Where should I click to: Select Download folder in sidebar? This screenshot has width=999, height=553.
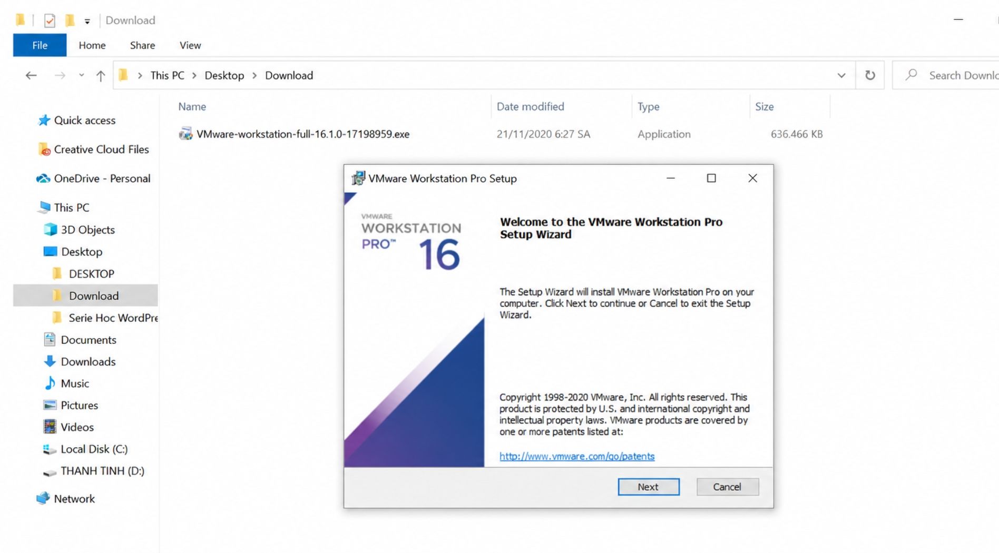86,295
